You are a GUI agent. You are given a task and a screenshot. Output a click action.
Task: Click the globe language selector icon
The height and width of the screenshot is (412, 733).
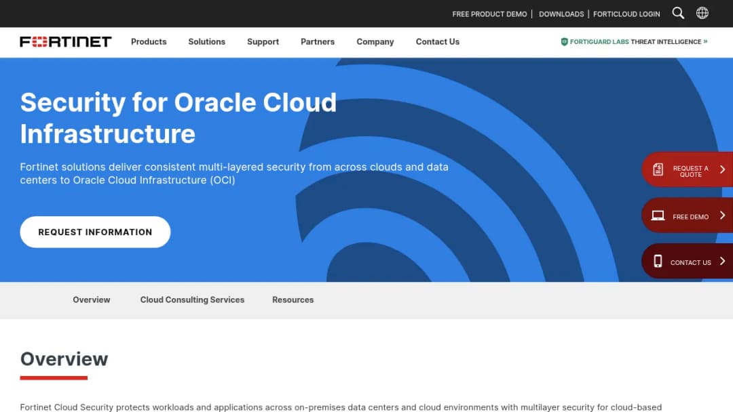(x=702, y=13)
